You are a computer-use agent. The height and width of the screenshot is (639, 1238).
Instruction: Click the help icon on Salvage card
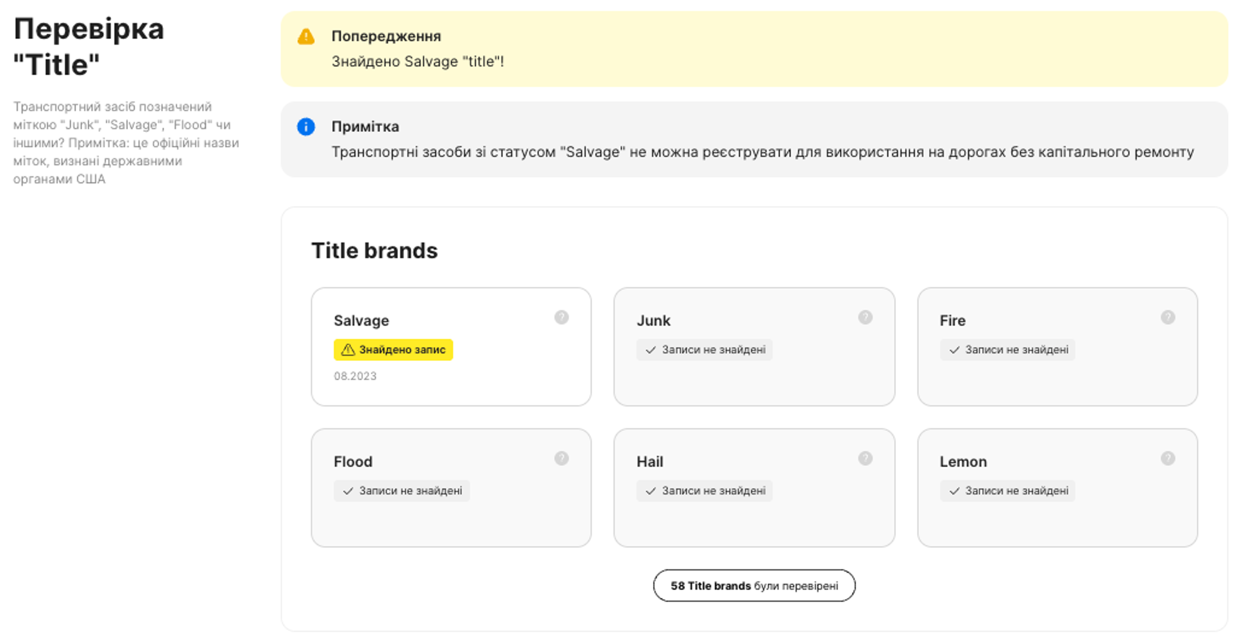pos(561,318)
